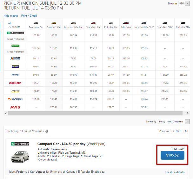
Task: Select the Payless logo row
Action: pos(15,59)
